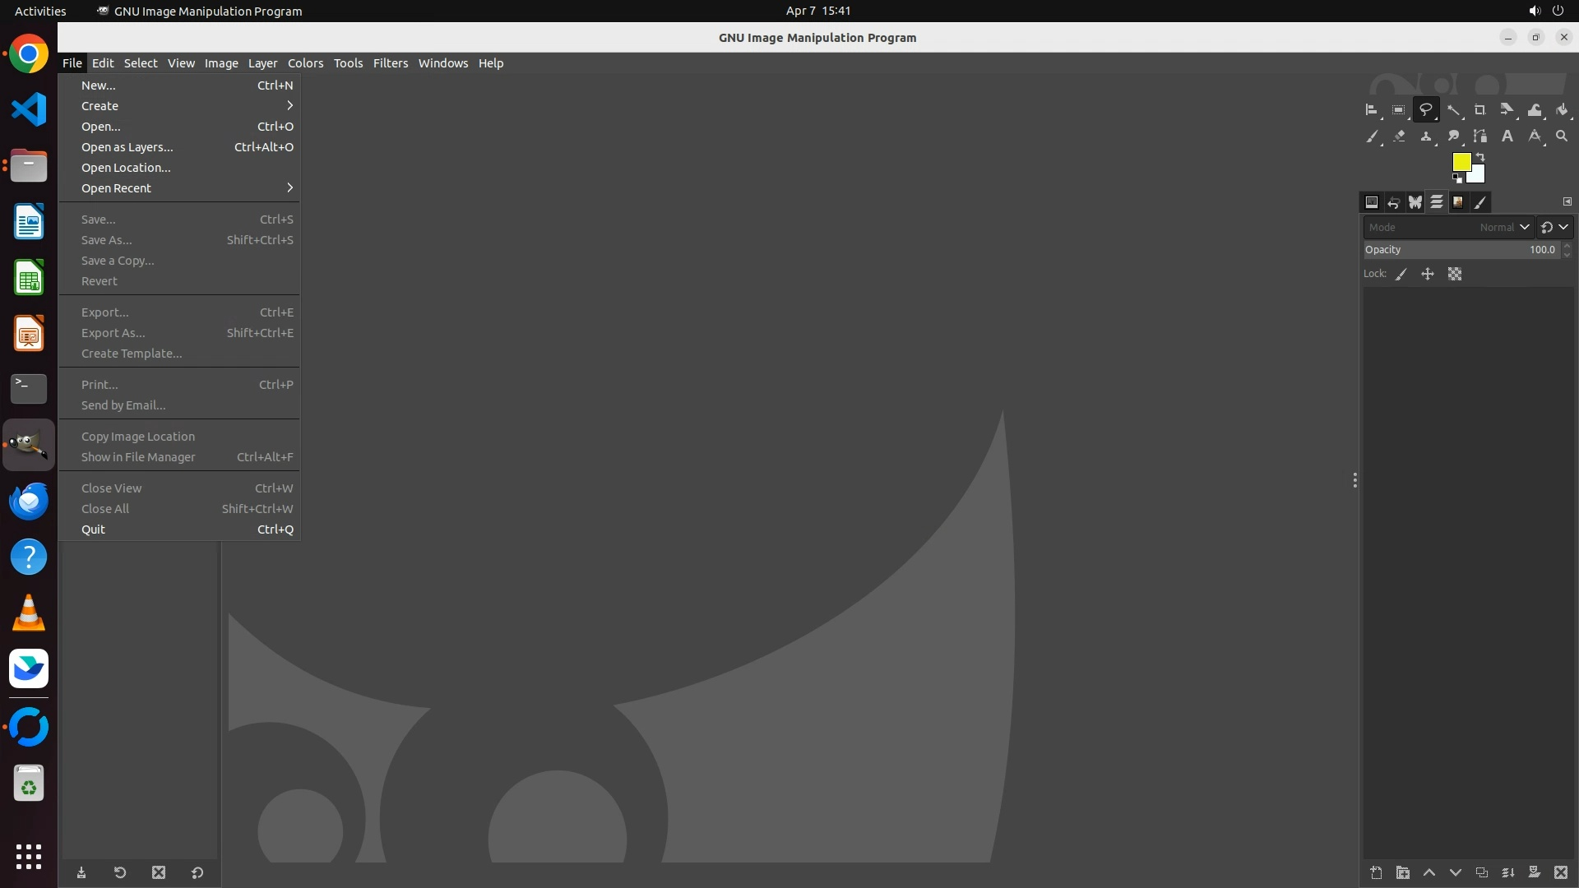
Task: Toggle lock alpha channel checkerboard
Action: pos(1455,275)
